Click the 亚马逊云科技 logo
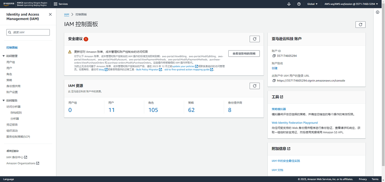The width and height of the screenshot is (385, 182). pyautogui.click(x=9, y=4)
